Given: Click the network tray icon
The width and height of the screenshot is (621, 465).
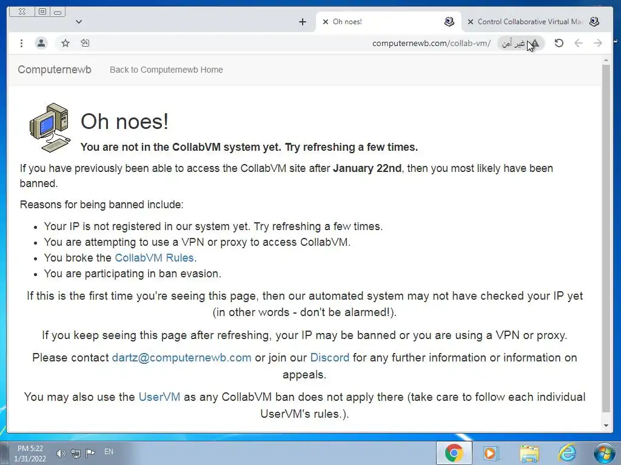Looking at the screenshot, I should pyautogui.click(x=76, y=453).
